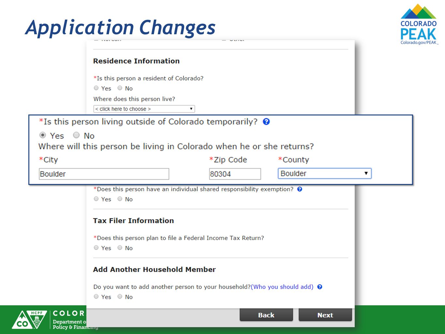Open help icon for shared responsibility exemption
This screenshot has height=334, width=445.
click(x=300, y=189)
